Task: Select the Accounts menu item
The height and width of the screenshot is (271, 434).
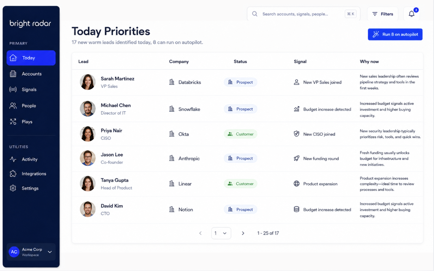Action: [31, 74]
